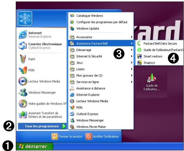Click Outlook Express icon in programs list
Image resolution: width=184 pixels, height=151 pixels.
(72, 114)
